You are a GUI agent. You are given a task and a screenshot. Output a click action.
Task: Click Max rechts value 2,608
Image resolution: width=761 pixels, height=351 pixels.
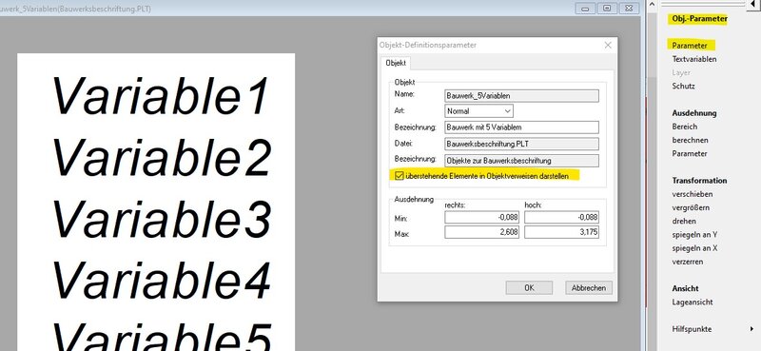pyautogui.click(x=482, y=232)
